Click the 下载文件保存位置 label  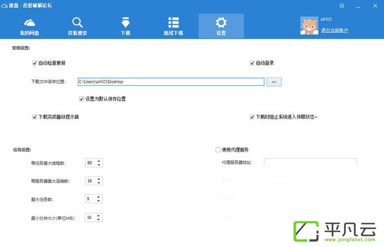(x=48, y=81)
